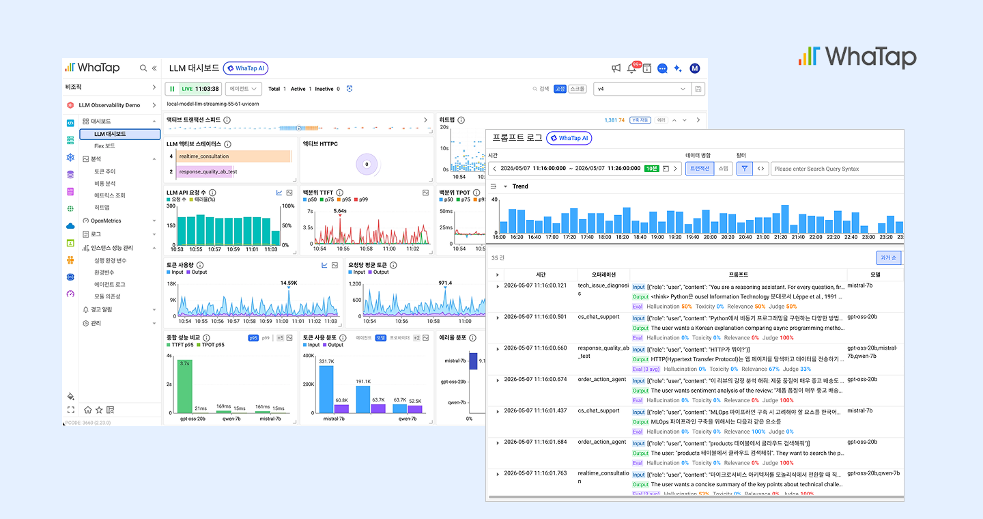
Task: Click the search query syntax input field
Action: pyautogui.click(x=837, y=169)
